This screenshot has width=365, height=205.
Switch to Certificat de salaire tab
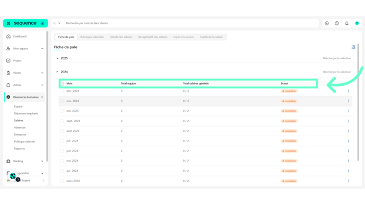point(211,37)
